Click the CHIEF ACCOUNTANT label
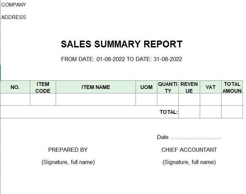 coord(189,150)
